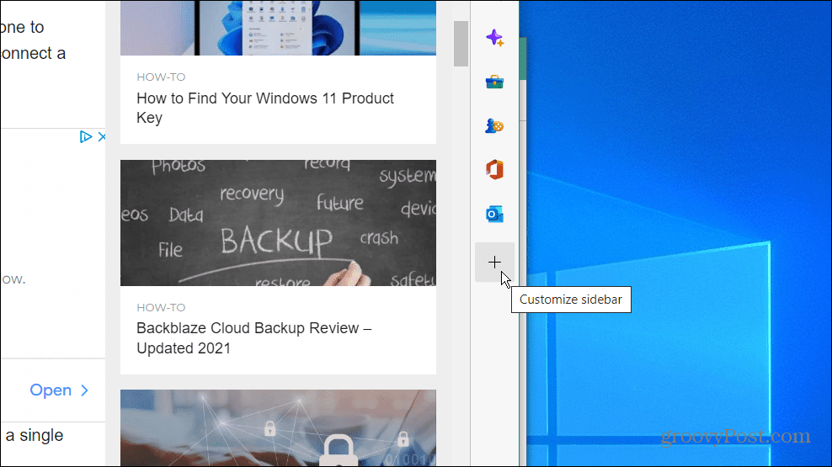Open the Microsoft Office icon in sidebar

click(x=494, y=170)
